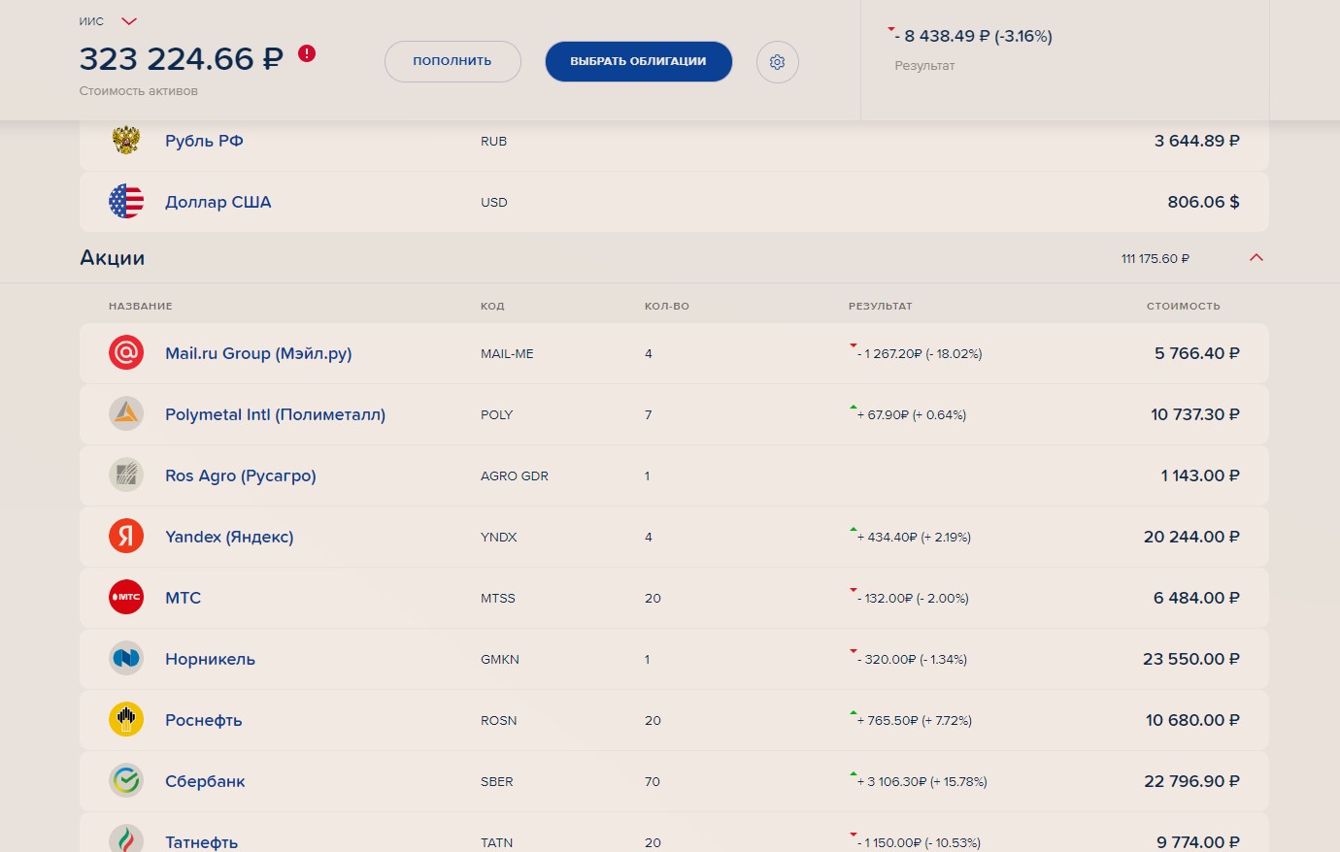
Task: Click the Rosneft result +765.50₽
Action: point(915,721)
